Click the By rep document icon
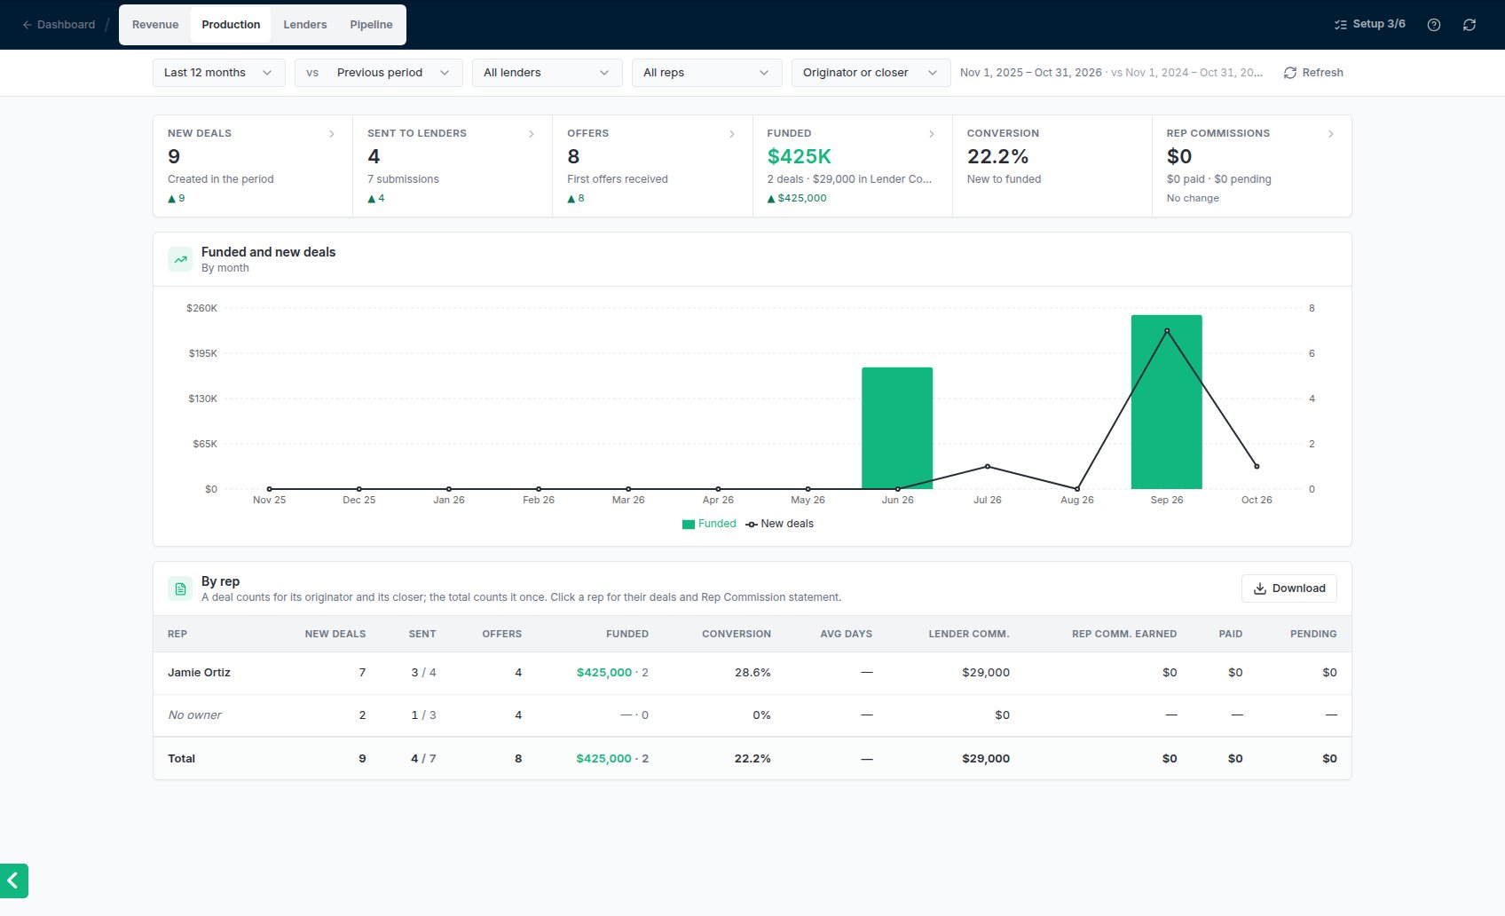The image size is (1505, 916). (x=180, y=588)
